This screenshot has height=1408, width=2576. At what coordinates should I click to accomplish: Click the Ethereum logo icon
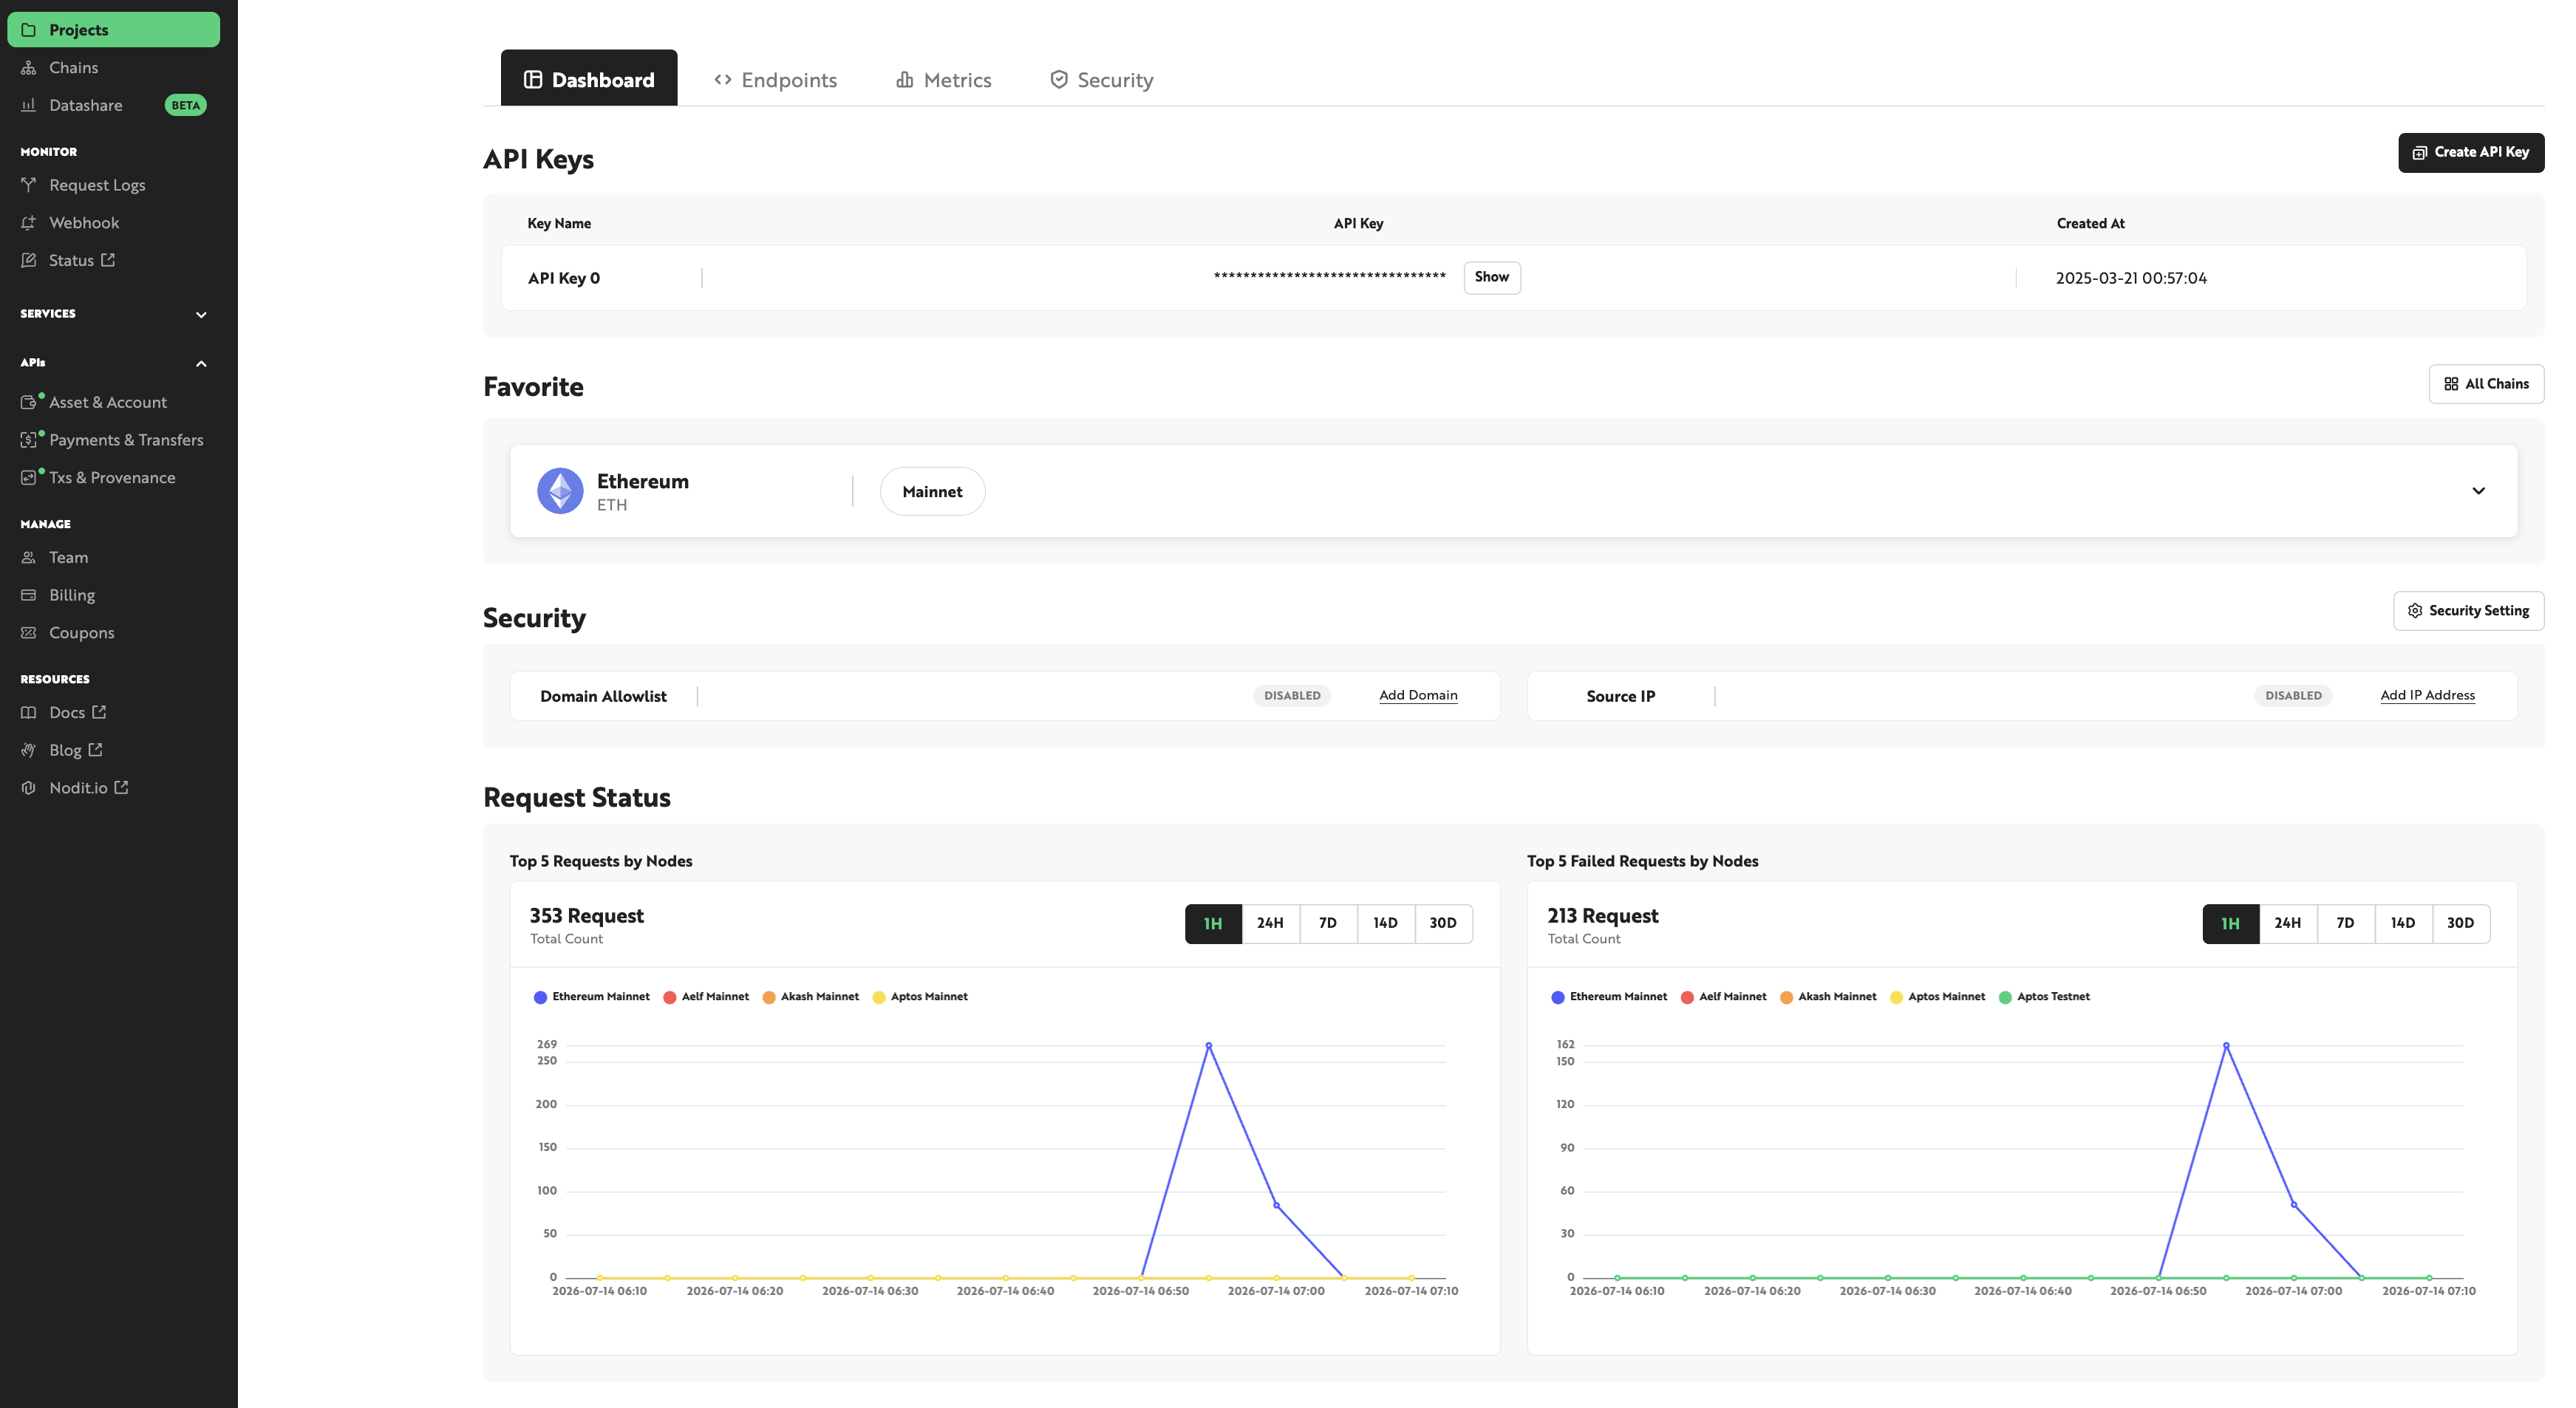[560, 491]
